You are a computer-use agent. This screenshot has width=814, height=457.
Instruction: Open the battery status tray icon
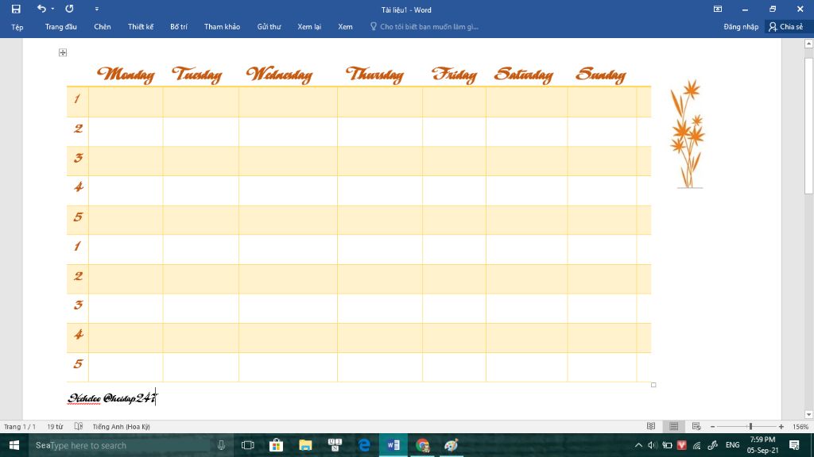tap(667, 445)
